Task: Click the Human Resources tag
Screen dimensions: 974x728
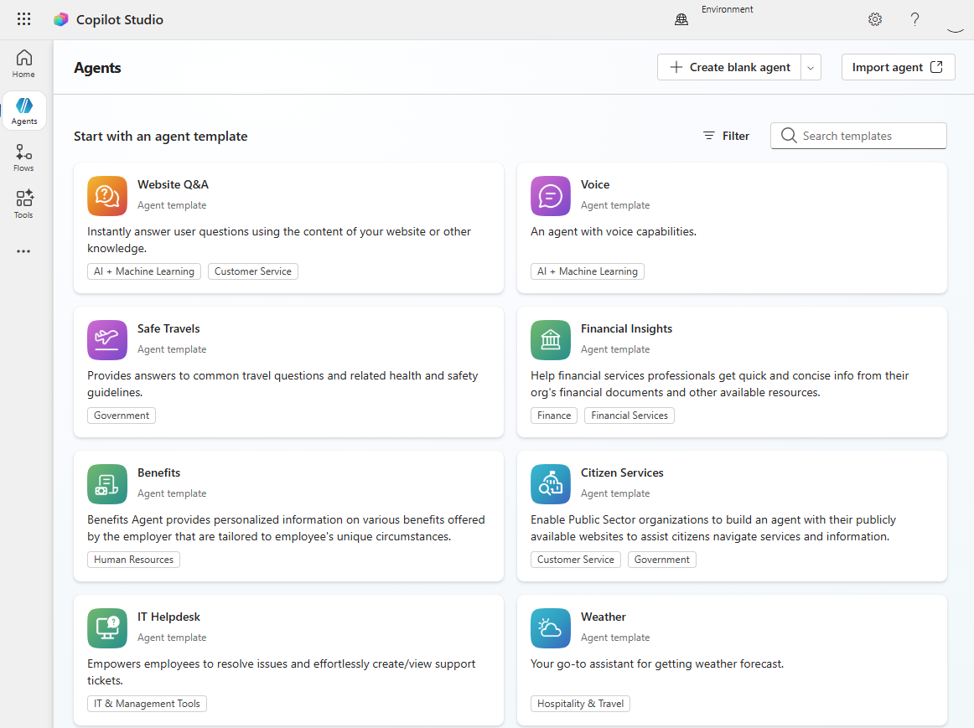Action: coord(133,559)
